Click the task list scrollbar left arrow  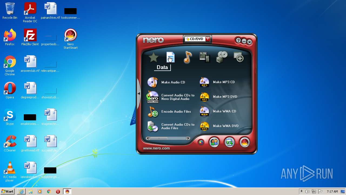pyautogui.click(x=148, y=138)
